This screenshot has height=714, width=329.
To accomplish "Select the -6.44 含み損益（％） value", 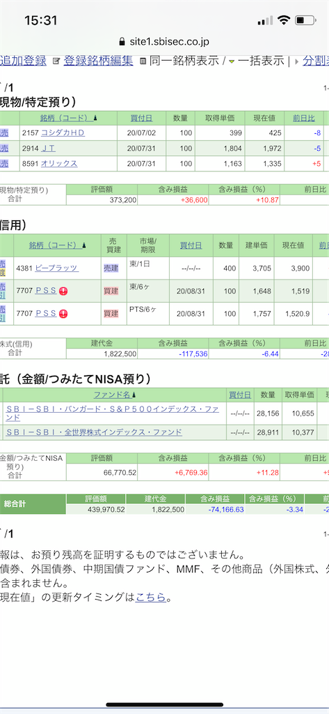I will coord(269,353).
